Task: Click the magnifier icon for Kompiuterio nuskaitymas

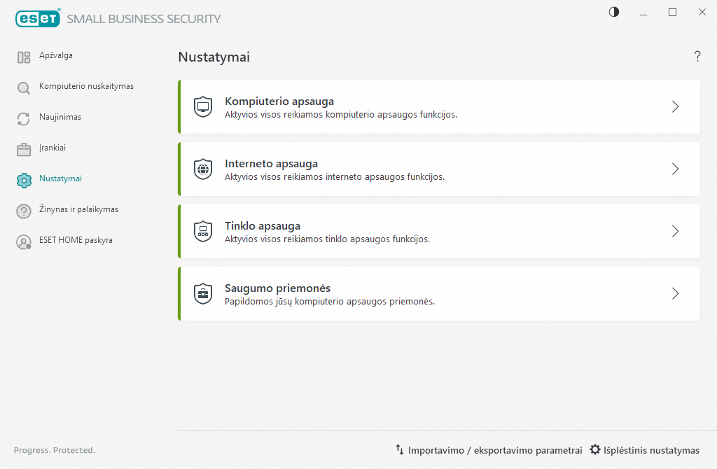Action: point(24,88)
